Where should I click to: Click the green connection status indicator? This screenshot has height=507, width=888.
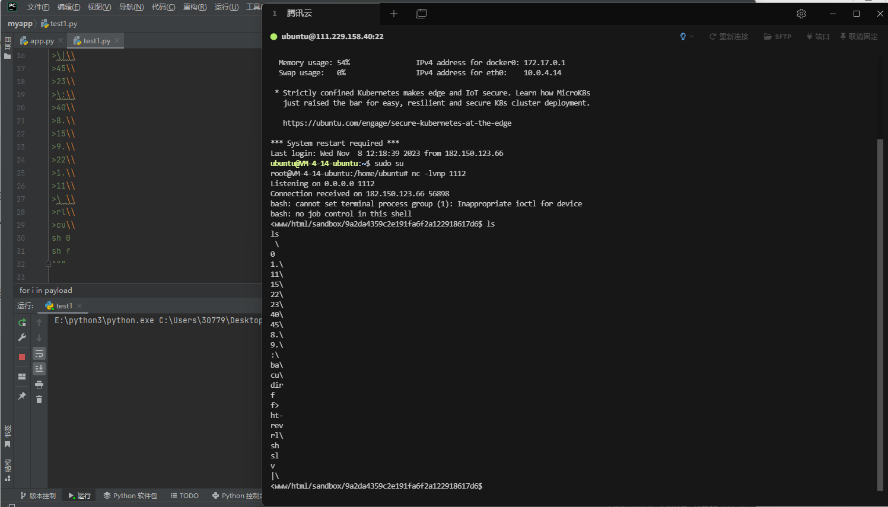point(274,37)
